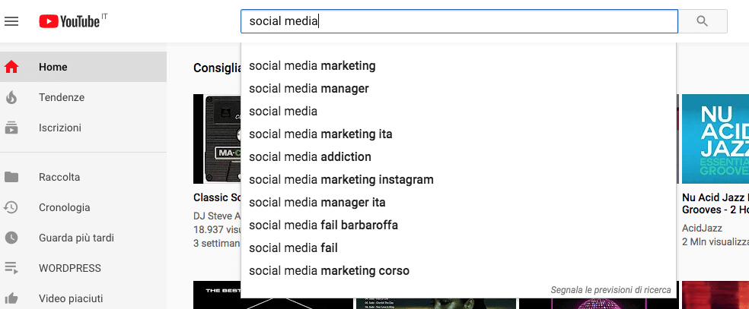Open the WORDPRESS playlist icon
749x309 pixels.
[11, 268]
